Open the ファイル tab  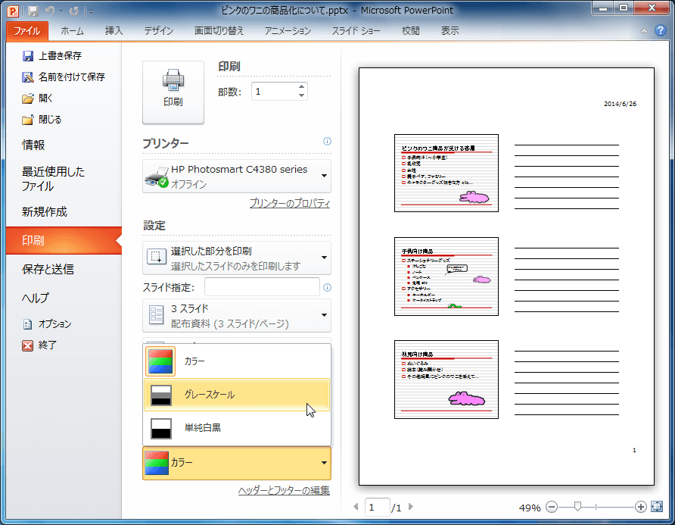coord(26,31)
